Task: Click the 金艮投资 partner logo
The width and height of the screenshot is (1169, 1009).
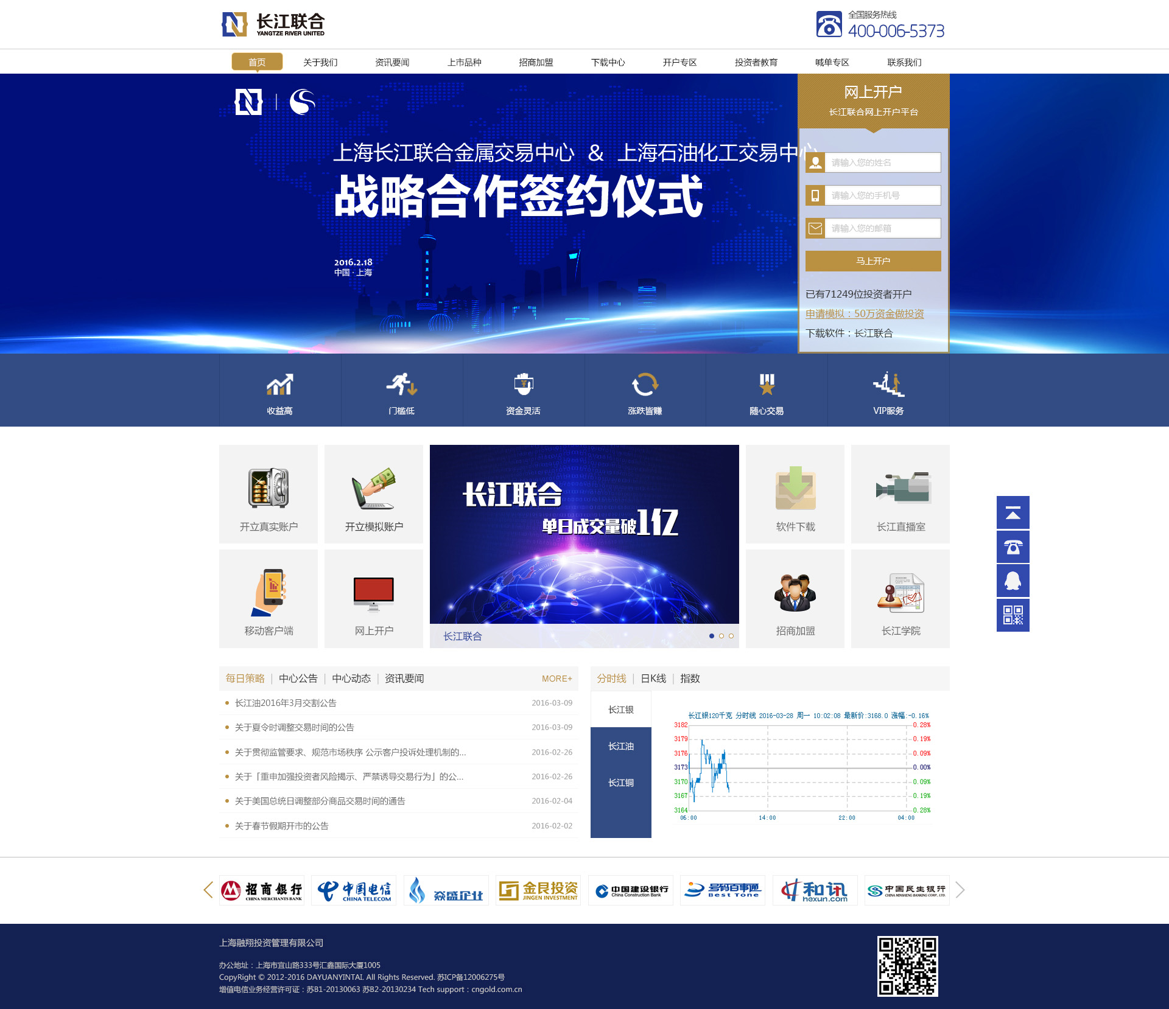Action: point(538,890)
